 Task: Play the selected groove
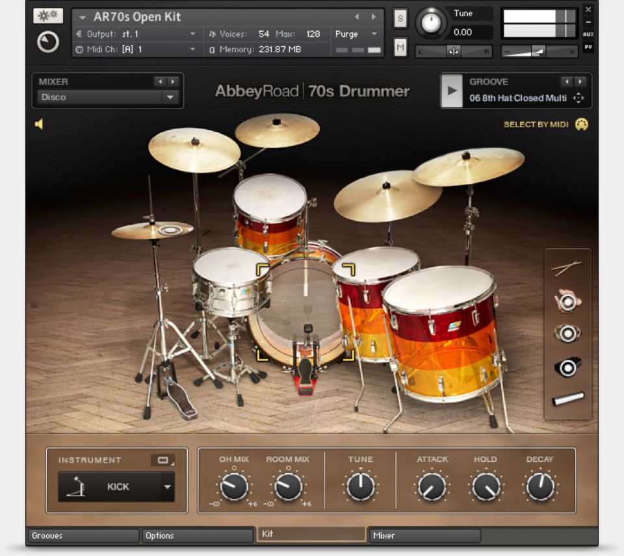tap(452, 90)
